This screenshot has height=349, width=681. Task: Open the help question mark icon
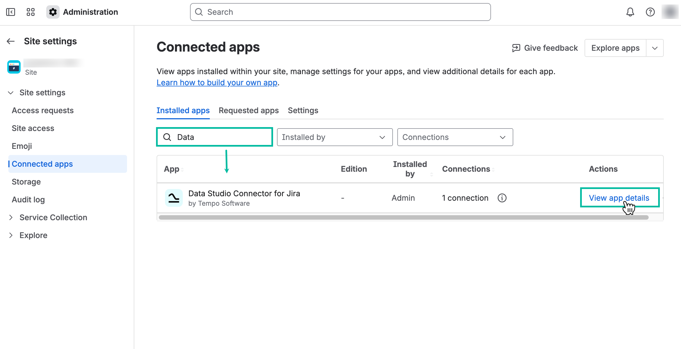pos(650,12)
